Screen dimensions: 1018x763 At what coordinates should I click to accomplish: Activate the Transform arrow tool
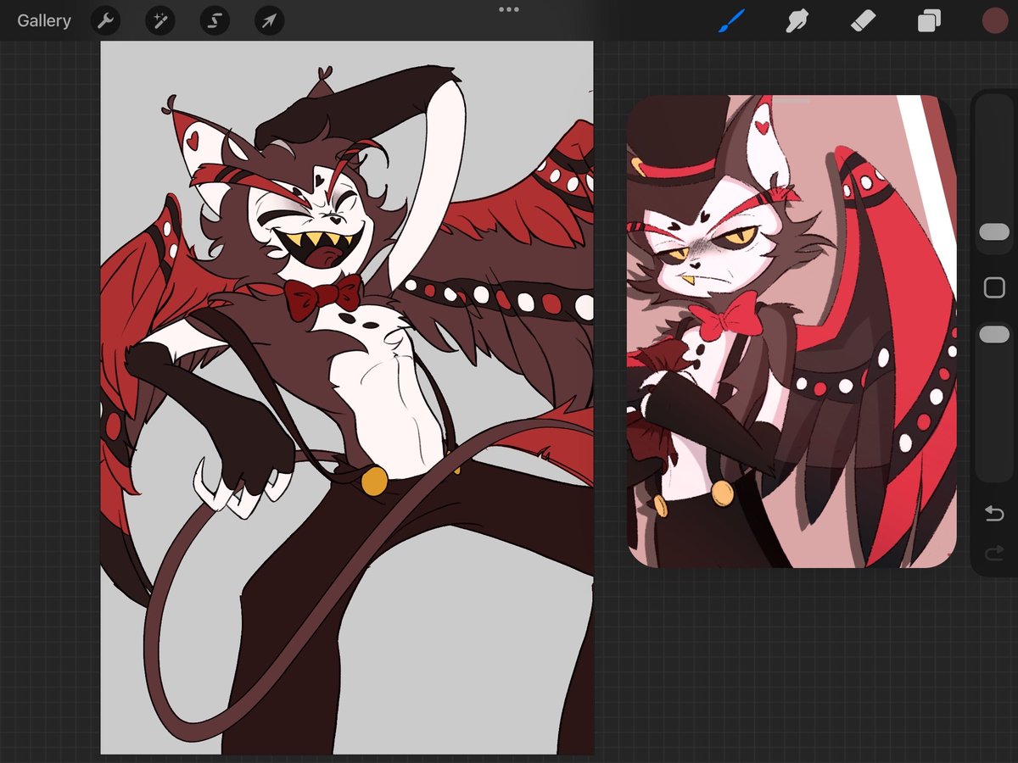[x=269, y=20]
